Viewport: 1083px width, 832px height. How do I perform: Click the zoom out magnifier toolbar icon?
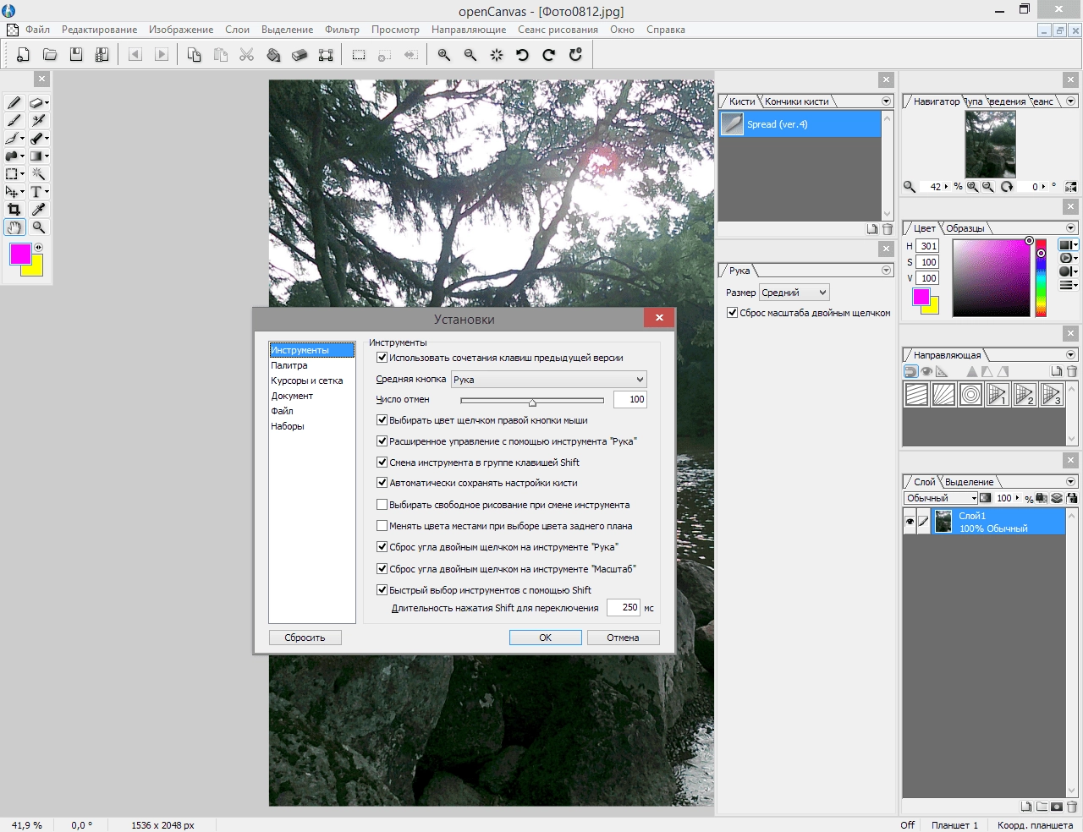tap(470, 55)
